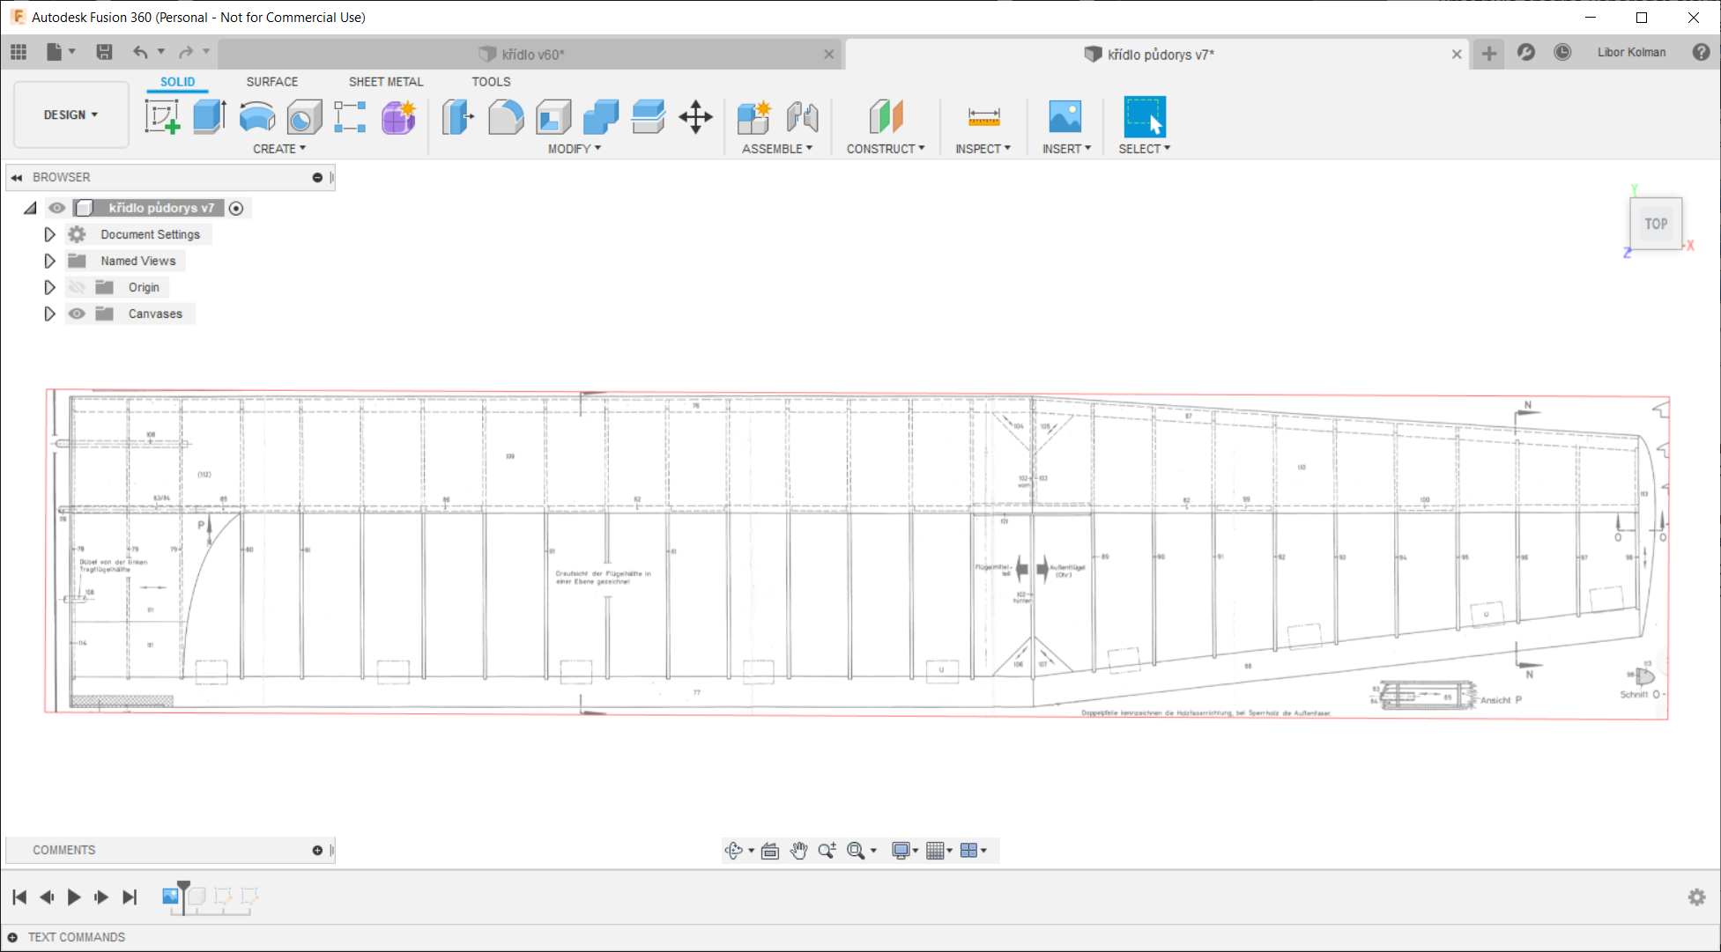Open the DESIGN workspace dropdown
This screenshot has height=952, width=1721.
point(70,114)
